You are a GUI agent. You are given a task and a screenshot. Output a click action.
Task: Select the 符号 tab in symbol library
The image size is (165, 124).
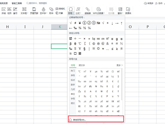pyautogui.click(x=73, y=65)
